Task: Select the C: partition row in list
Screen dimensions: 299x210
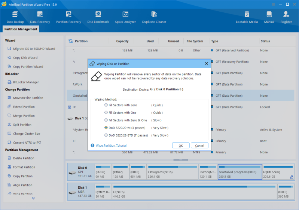Action: [x=180, y=141]
